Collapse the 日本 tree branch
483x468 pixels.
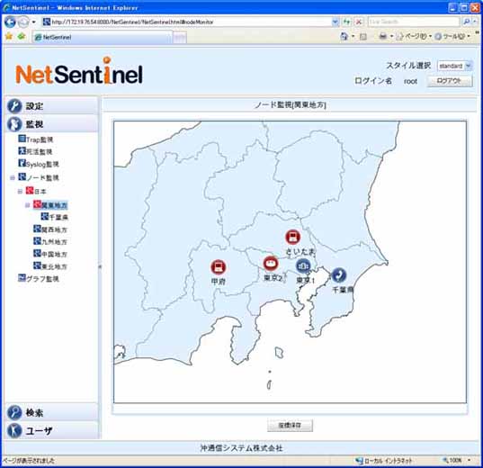pos(20,192)
